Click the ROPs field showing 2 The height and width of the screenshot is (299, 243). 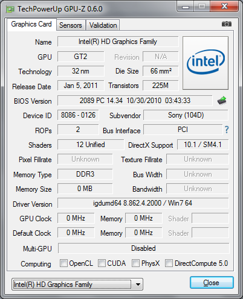tap(78, 130)
